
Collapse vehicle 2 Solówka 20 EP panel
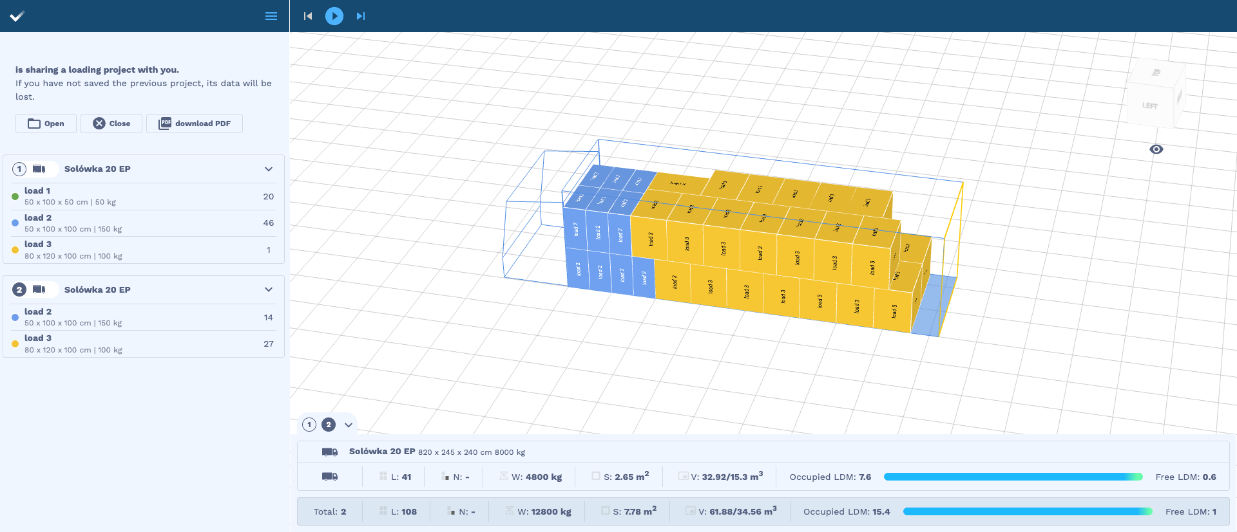(269, 290)
